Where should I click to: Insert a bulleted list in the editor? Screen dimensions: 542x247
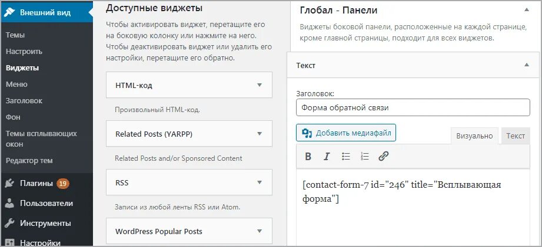click(346, 156)
